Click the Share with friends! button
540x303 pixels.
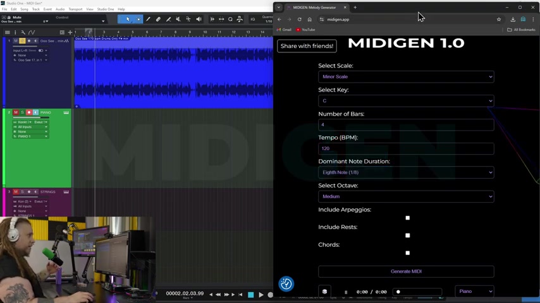[307, 46]
